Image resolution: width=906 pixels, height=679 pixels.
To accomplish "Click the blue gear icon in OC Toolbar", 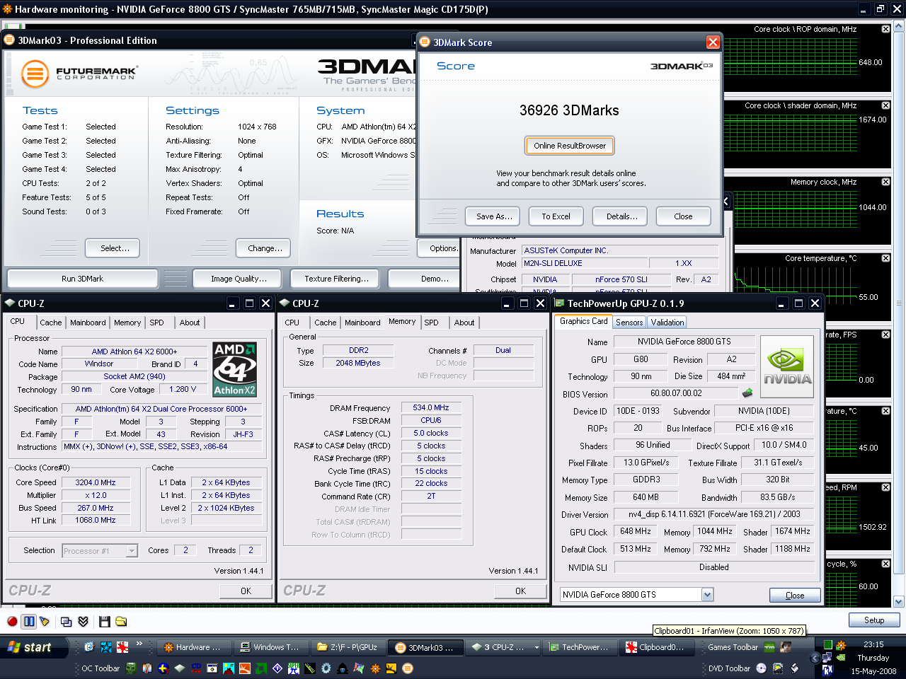I will pos(326,668).
